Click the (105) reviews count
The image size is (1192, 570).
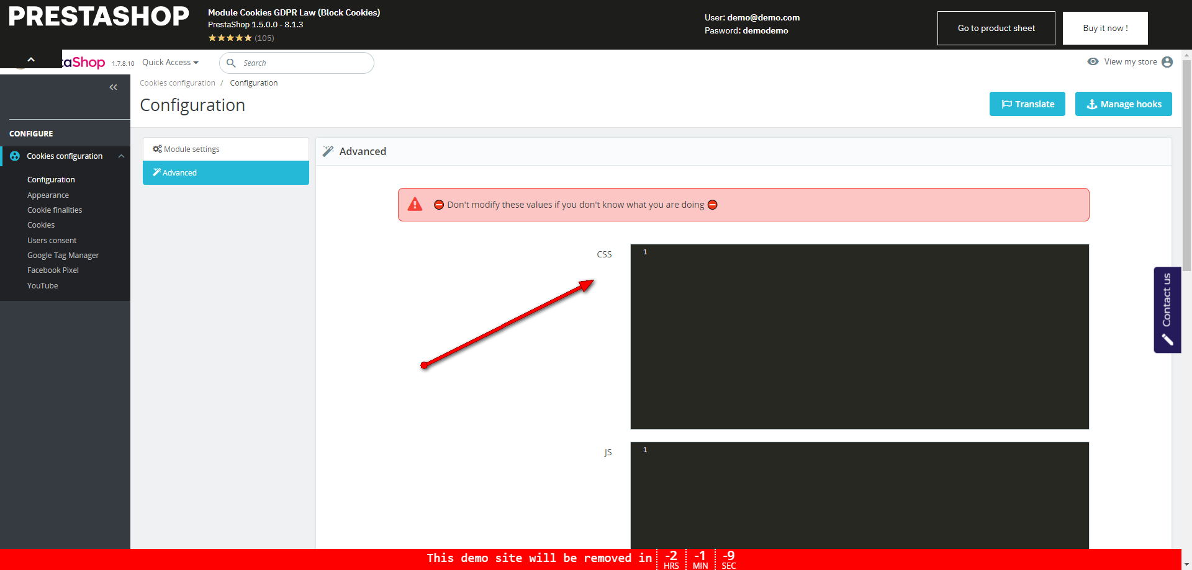point(264,38)
